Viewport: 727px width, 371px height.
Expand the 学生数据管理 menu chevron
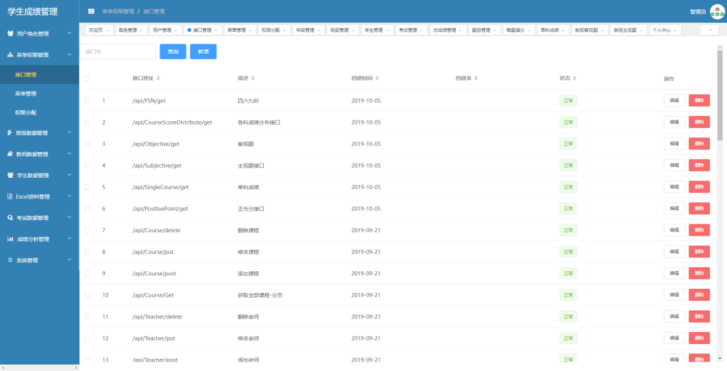tap(69, 175)
